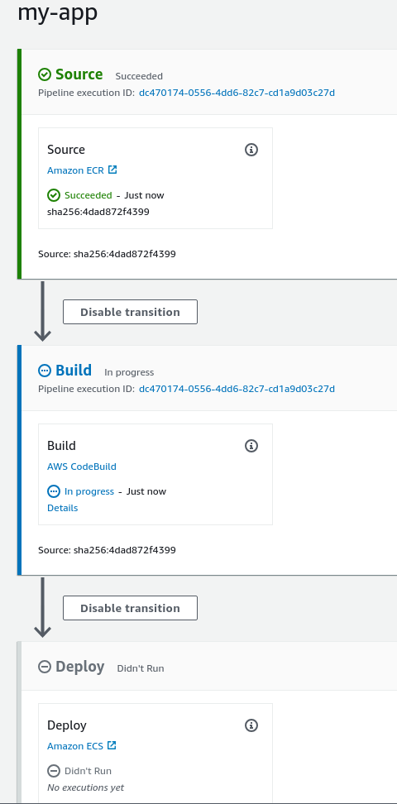This screenshot has height=804, width=397.
Task: Click external link icon beside Amazon ECR
Action: click(112, 170)
